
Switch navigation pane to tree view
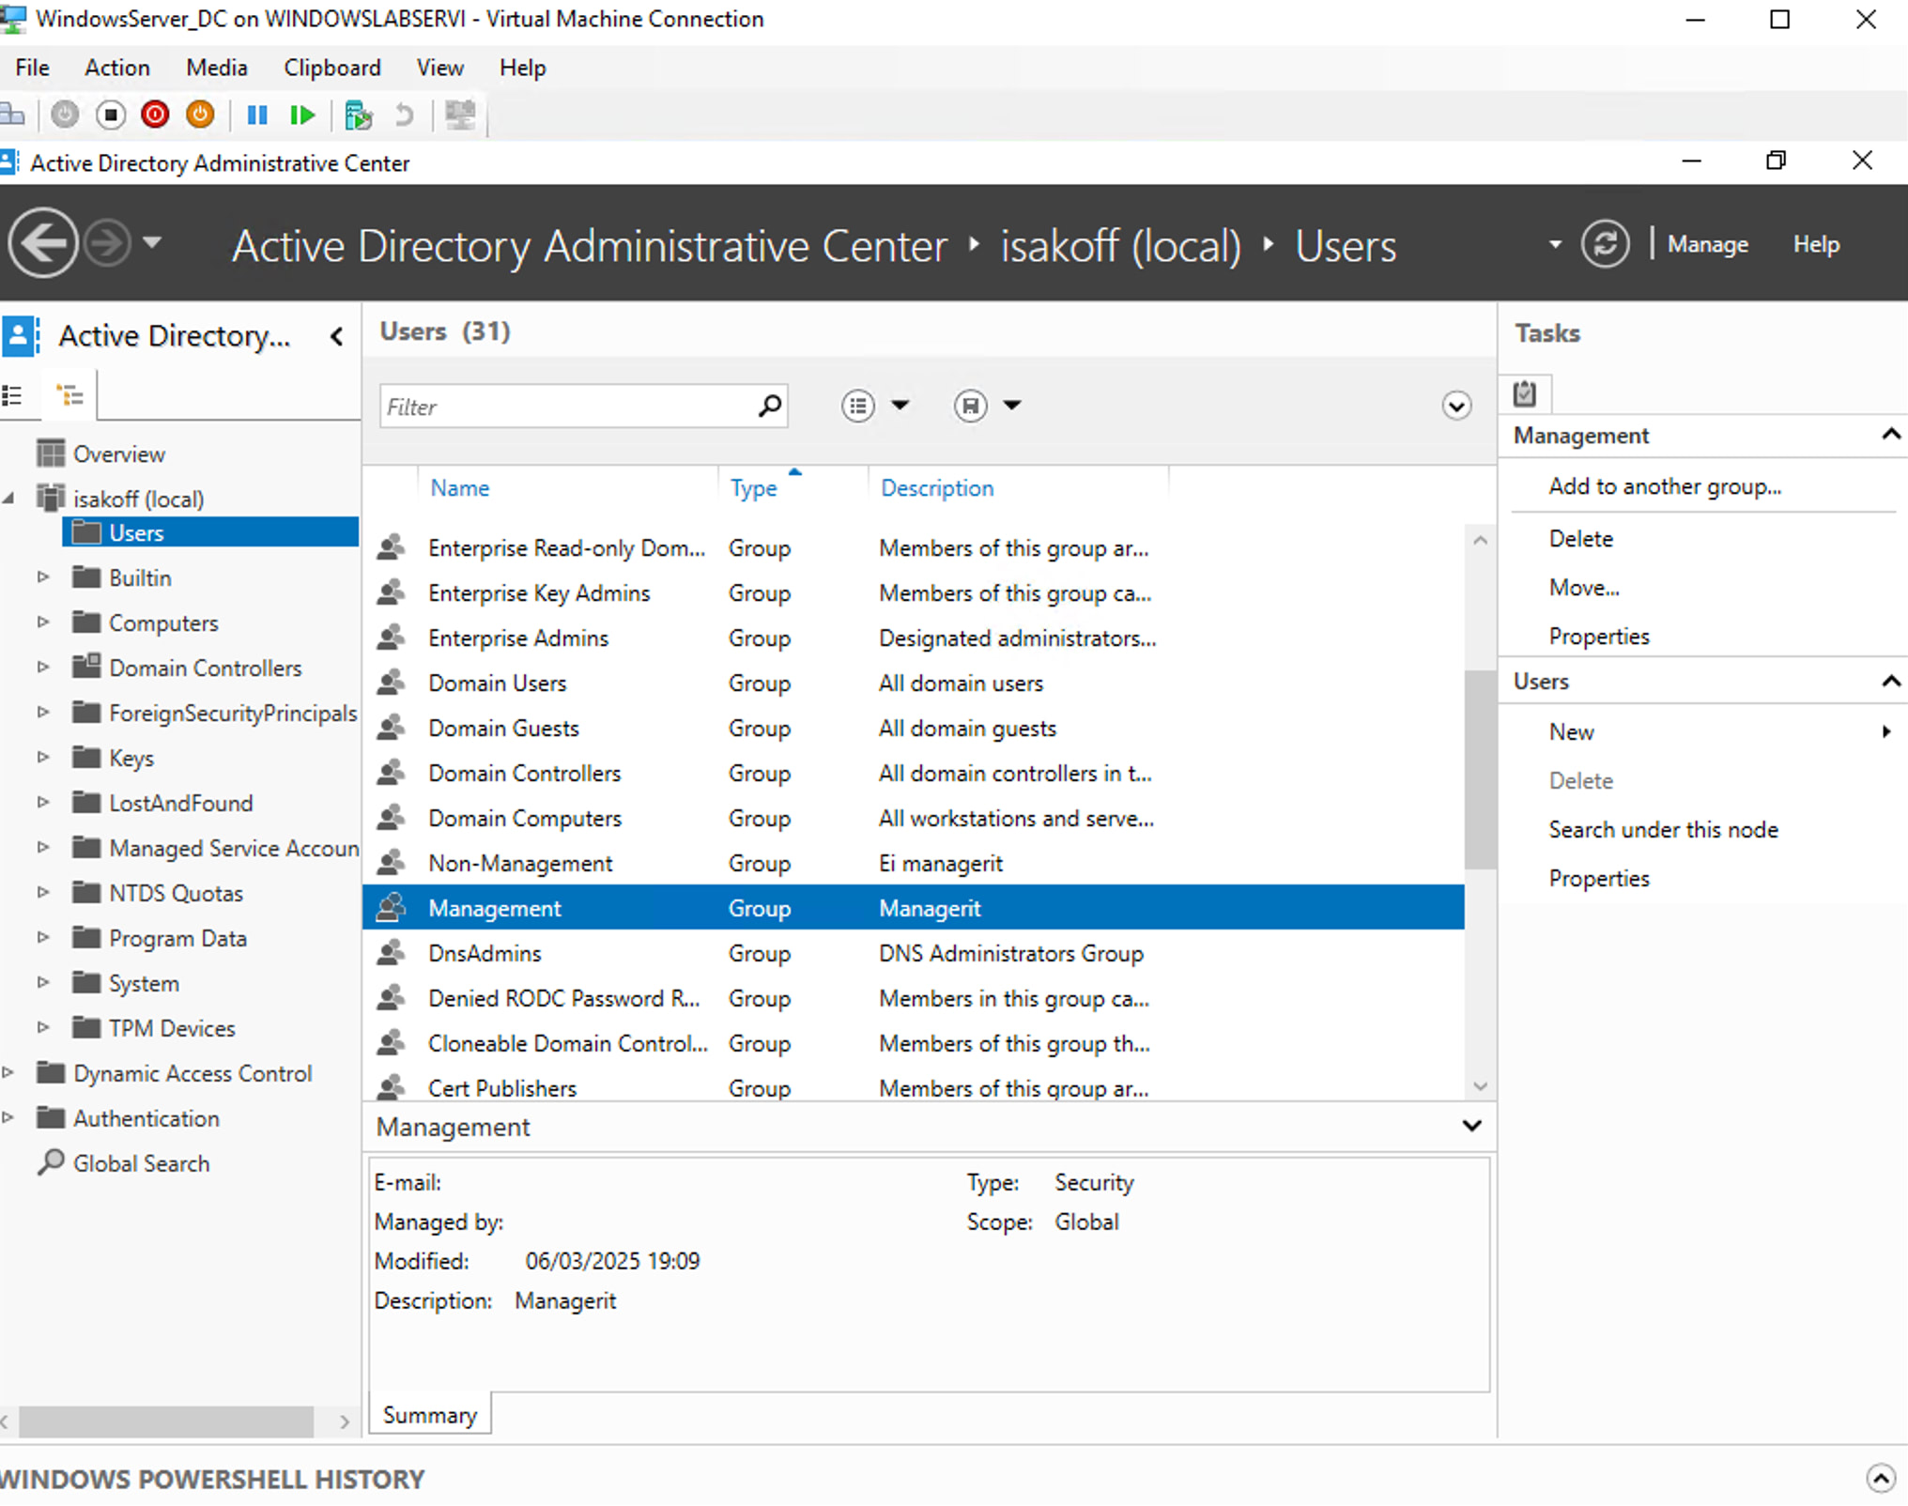click(x=69, y=395)
